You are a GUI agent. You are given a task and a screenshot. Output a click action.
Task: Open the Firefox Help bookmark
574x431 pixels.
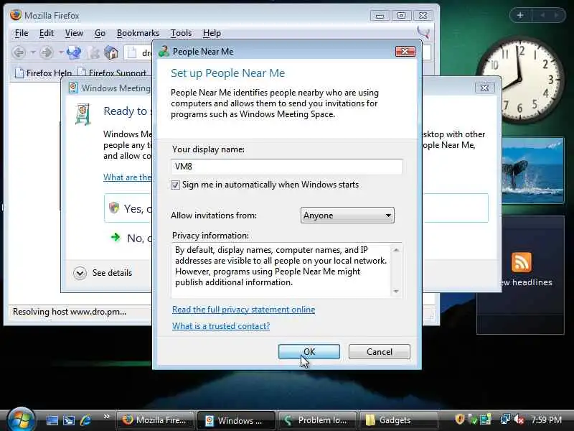pyautogui.click(x=43, y=73)
